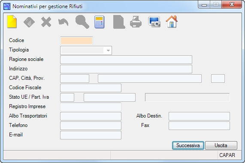Click the Fax input field

coord(199,126)
